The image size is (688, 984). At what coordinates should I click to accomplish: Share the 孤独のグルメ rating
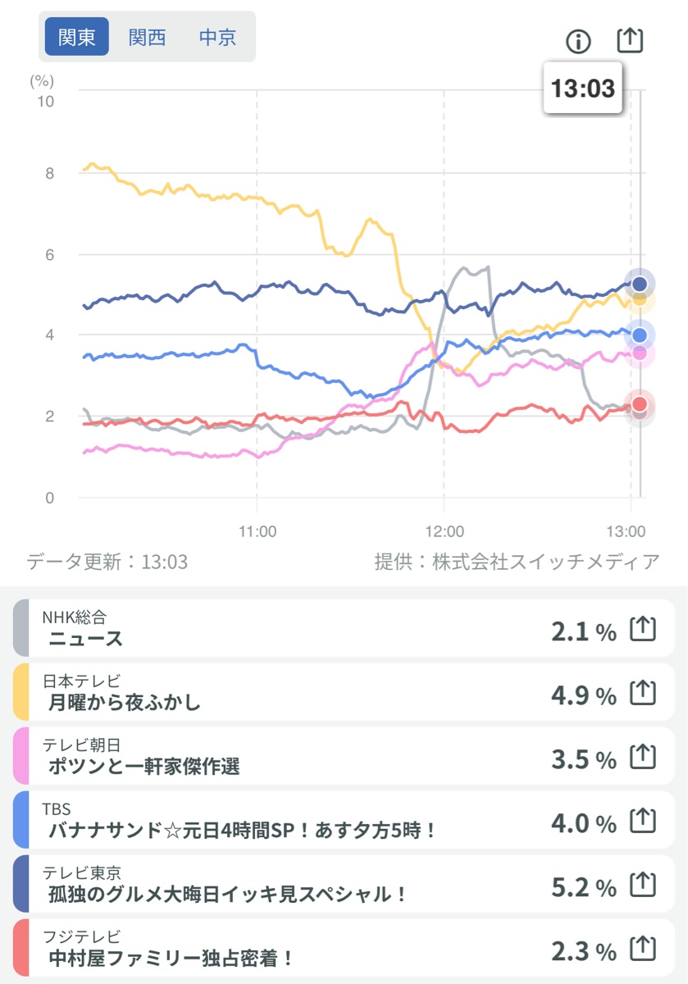(643, 886)
